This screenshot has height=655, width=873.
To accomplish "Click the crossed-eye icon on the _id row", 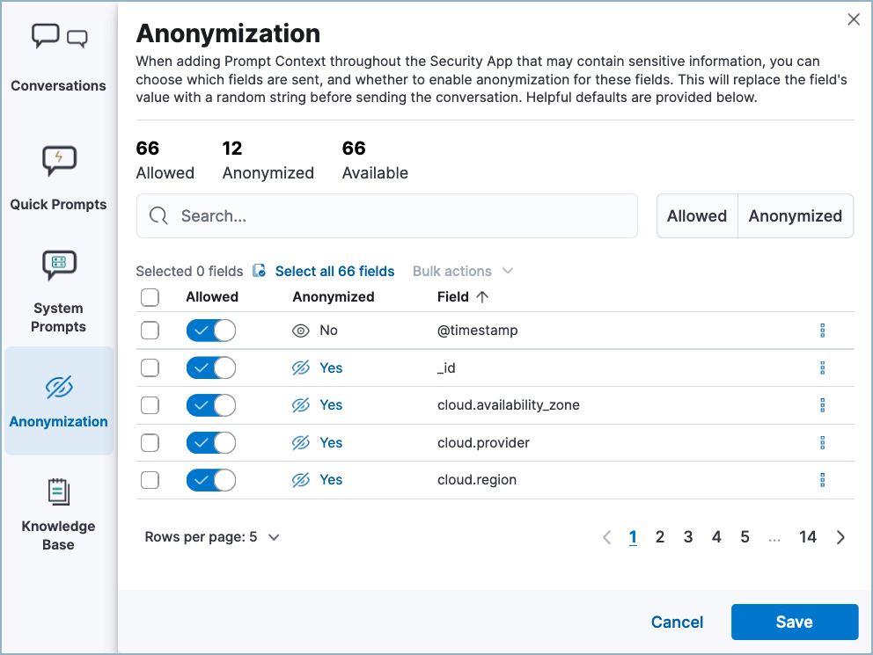I will 299,368.
